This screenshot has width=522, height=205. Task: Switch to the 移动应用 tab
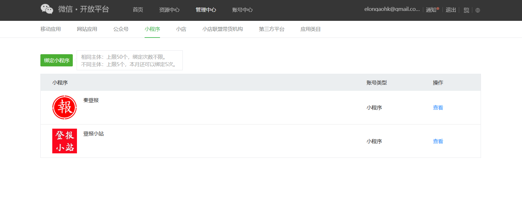(x=51, y=29)
